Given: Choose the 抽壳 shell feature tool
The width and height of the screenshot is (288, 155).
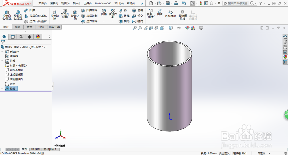Looking at the screenshot, I should (124, 21).
